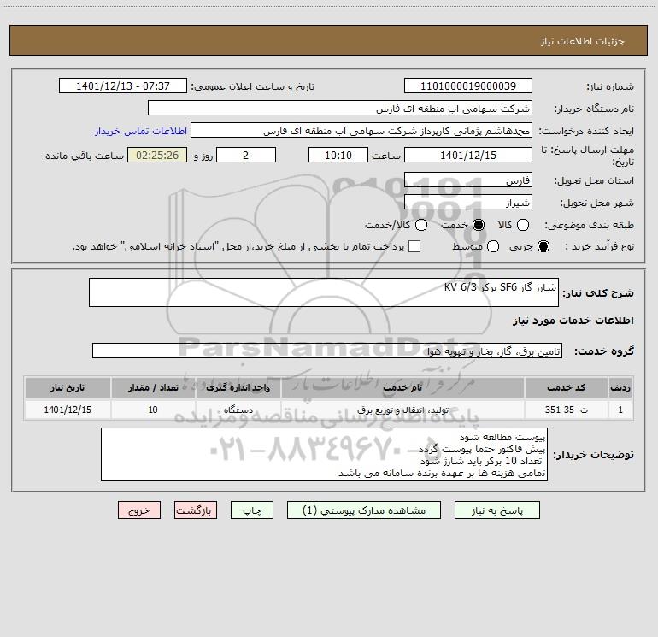Click the بازگشت back button
The width and height of the screenshot is (658, 637).
(196, 510)
